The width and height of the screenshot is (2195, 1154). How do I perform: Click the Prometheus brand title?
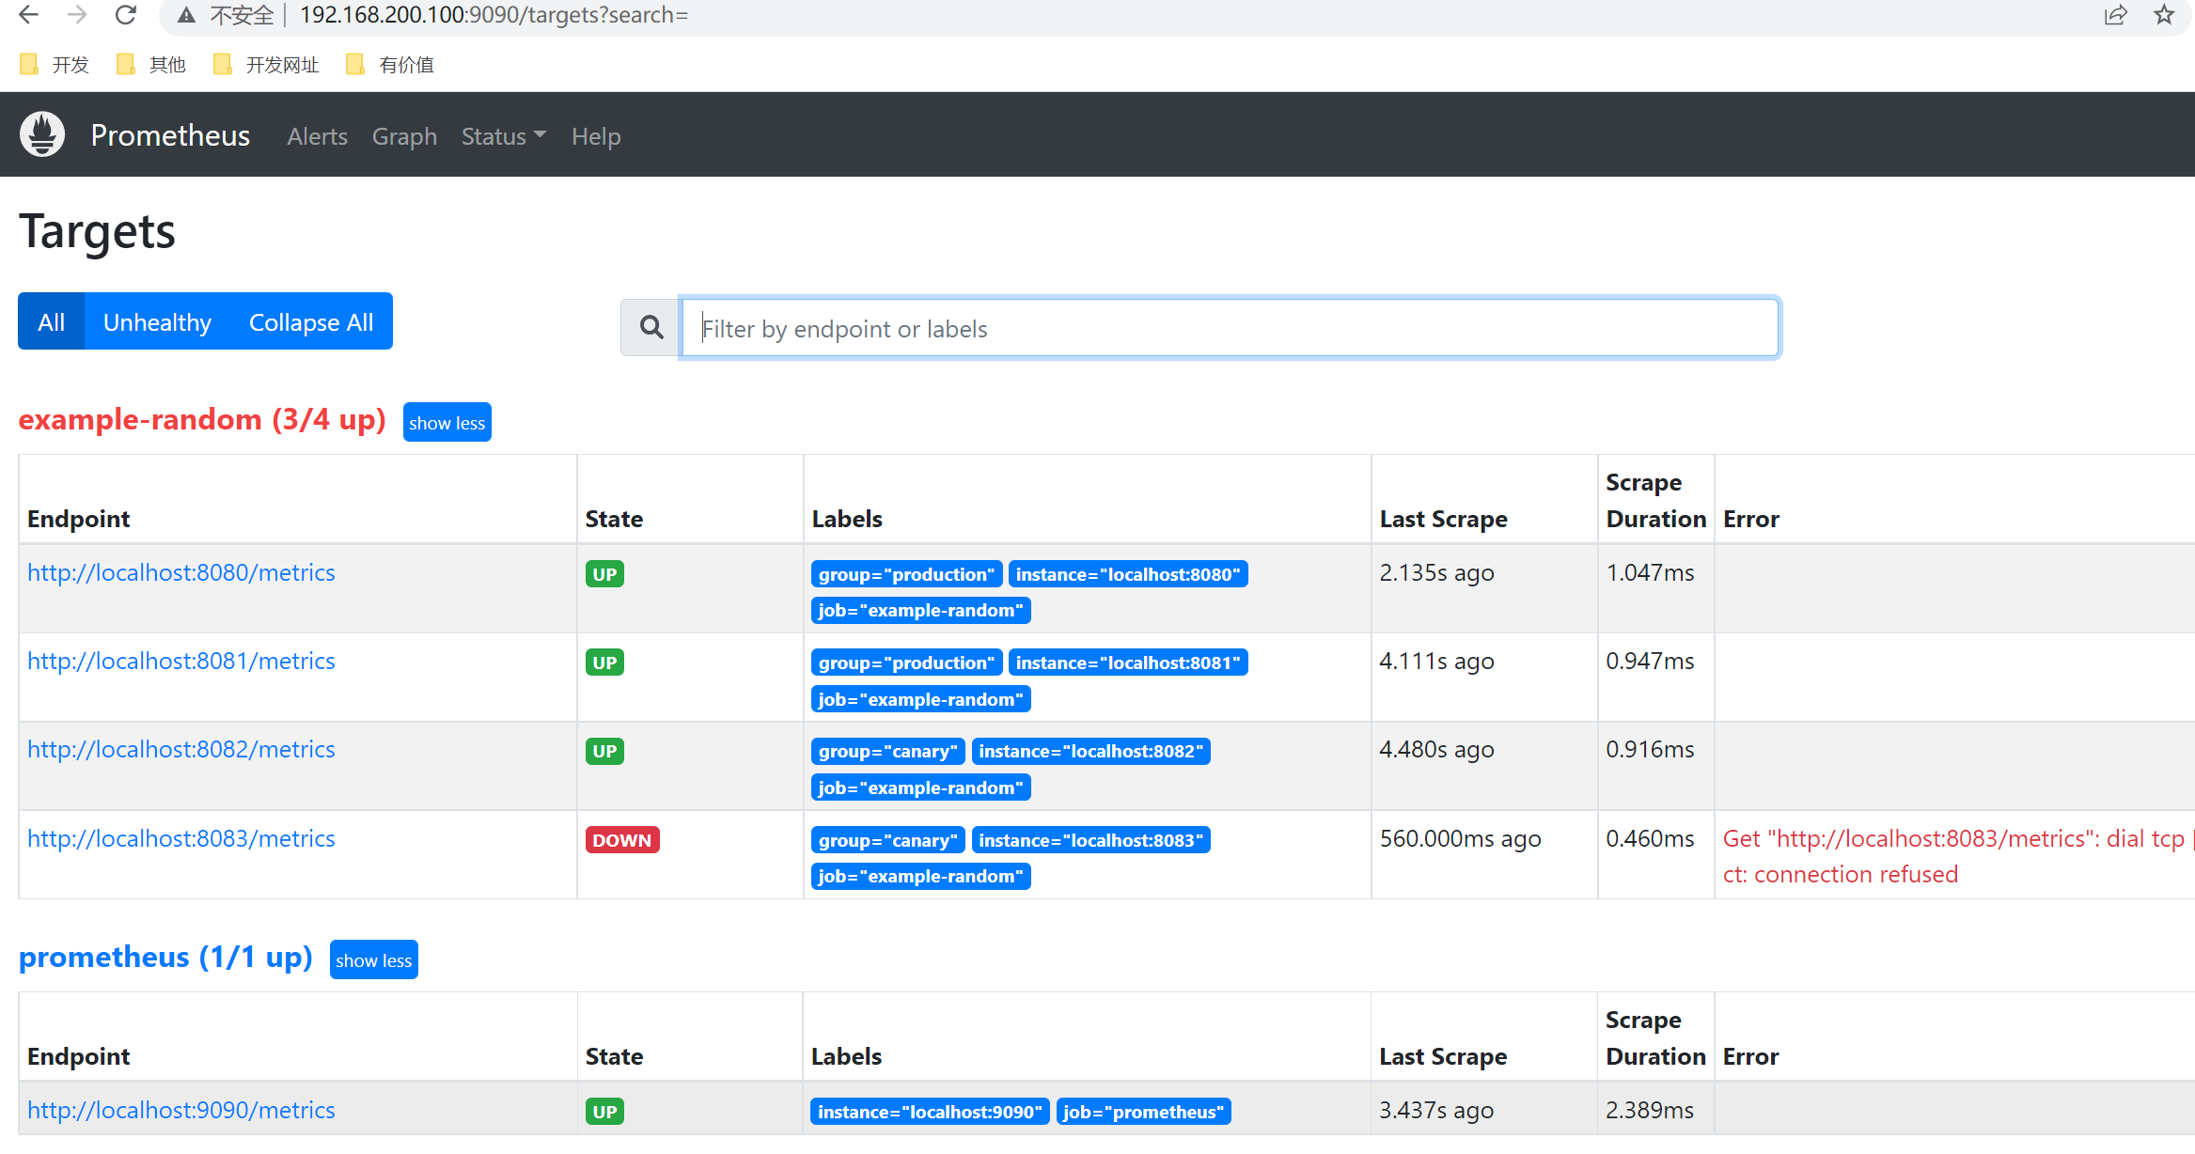[x=170, y=135]
